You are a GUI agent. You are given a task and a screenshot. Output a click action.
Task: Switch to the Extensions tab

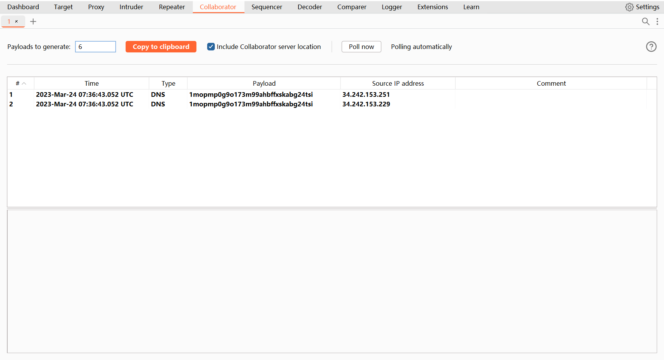coord(433,7)
